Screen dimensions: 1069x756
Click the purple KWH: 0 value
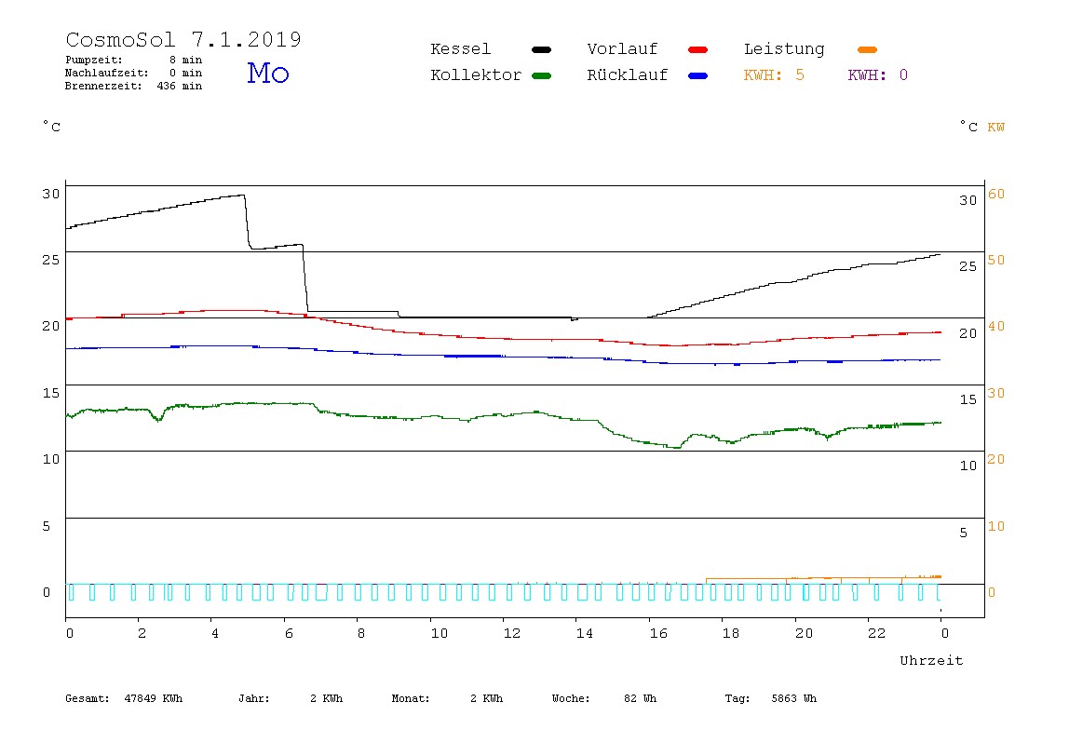878,75
